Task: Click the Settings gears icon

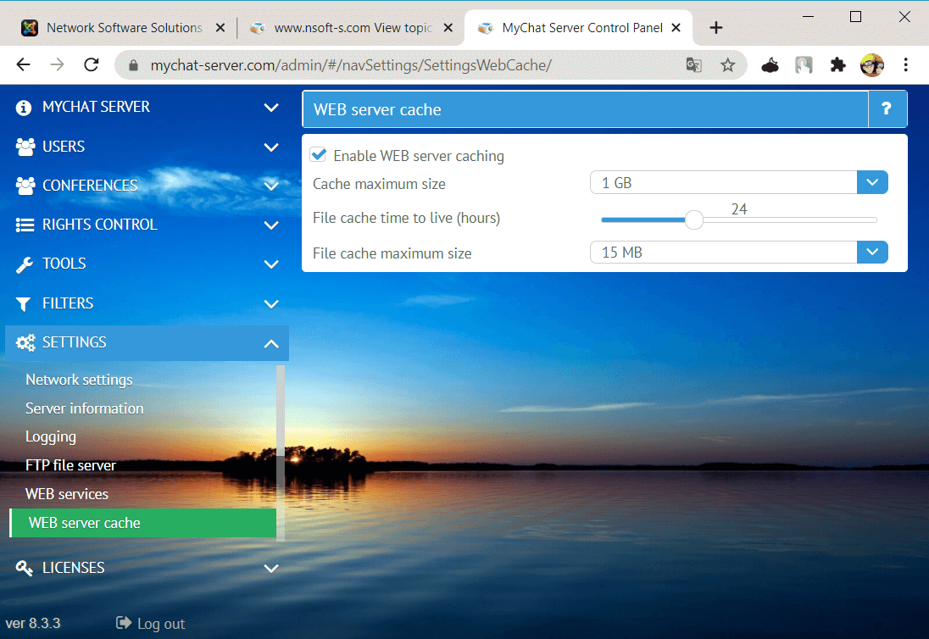Action: 25,343
